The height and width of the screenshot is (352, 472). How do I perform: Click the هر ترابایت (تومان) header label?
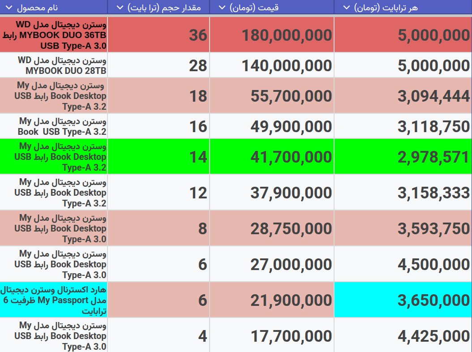(386, 8)
